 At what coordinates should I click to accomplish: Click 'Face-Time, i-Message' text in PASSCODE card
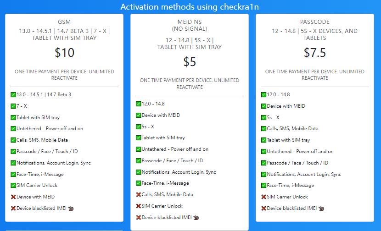[291, 186]
